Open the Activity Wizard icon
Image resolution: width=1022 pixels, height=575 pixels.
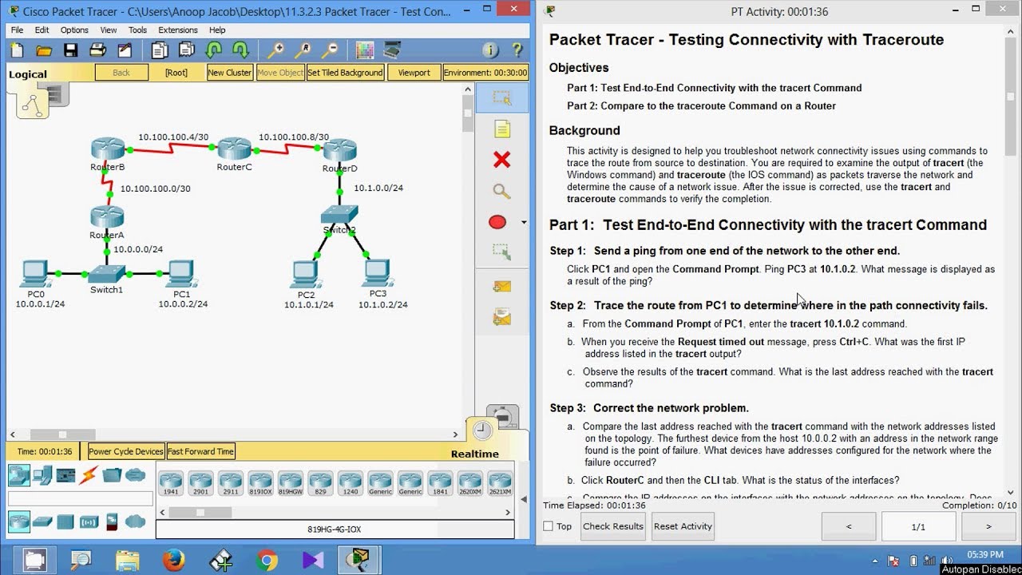click(x=125, y=51)
